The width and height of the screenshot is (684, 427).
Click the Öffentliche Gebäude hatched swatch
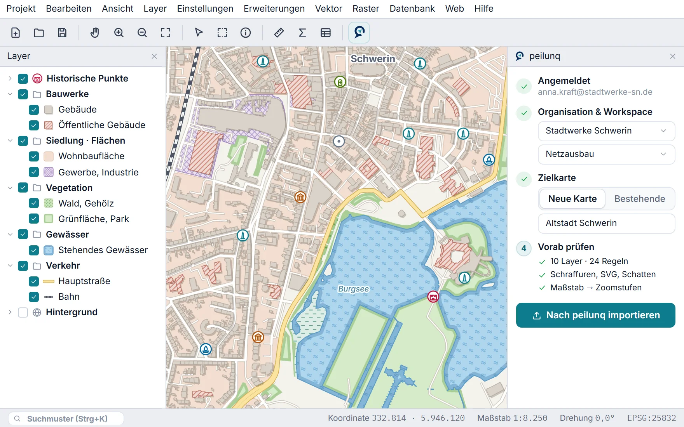click(49, 125)
